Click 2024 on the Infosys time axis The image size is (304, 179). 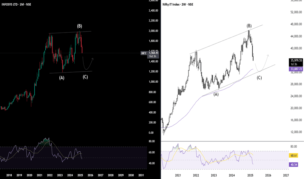coord(70,175)
